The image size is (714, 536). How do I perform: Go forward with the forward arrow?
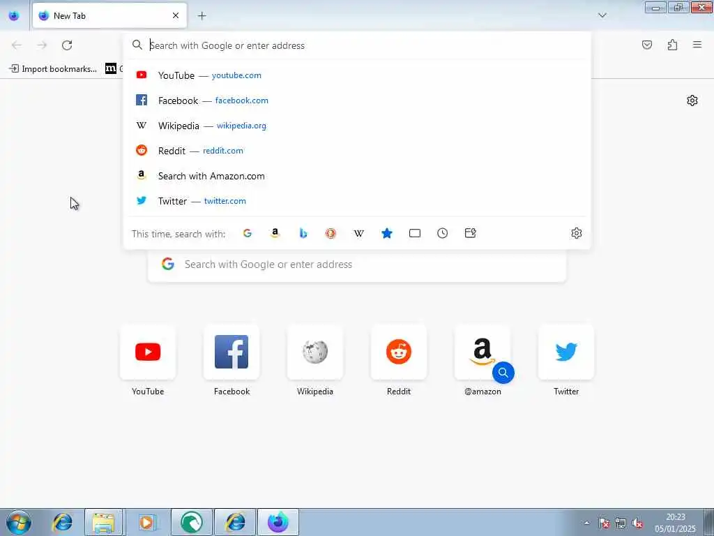(42, 45)
